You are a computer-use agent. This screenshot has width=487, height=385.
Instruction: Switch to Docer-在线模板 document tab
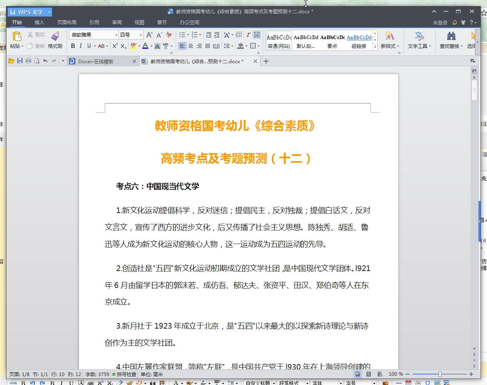coord(103,61)
